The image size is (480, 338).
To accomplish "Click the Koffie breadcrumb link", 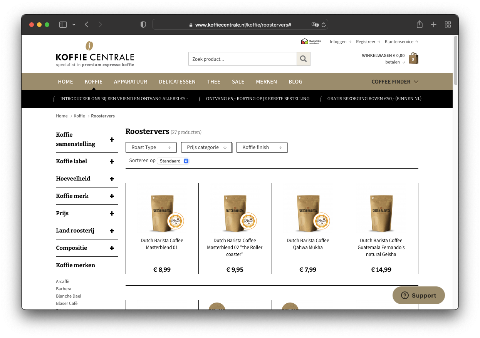I will pos(79,116).
